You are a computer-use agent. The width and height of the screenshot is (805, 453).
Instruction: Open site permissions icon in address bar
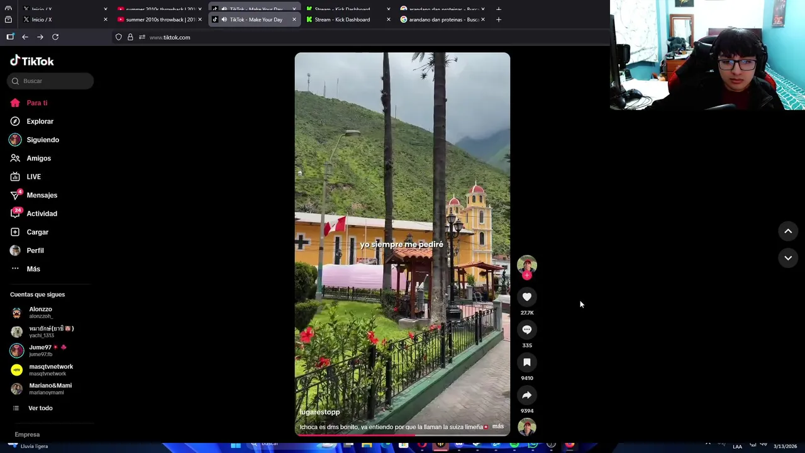tap(142, 37)
